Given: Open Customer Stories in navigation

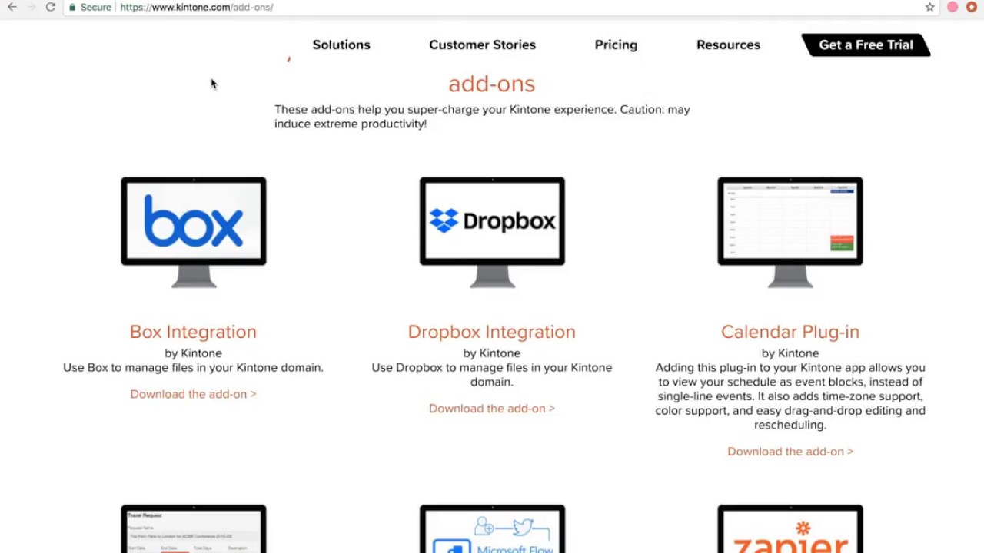Looking at the screenshot, I should [x=482, y=45].
